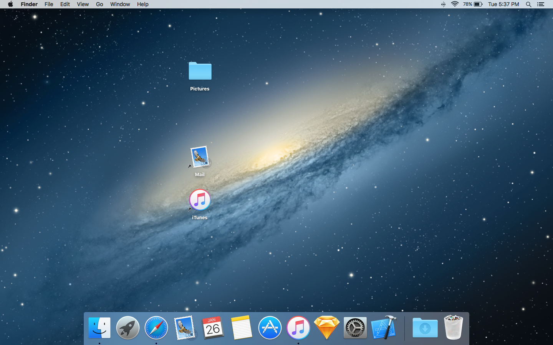553x345 pixels.
Task: Open the Notes app
Action: point(242,328)
